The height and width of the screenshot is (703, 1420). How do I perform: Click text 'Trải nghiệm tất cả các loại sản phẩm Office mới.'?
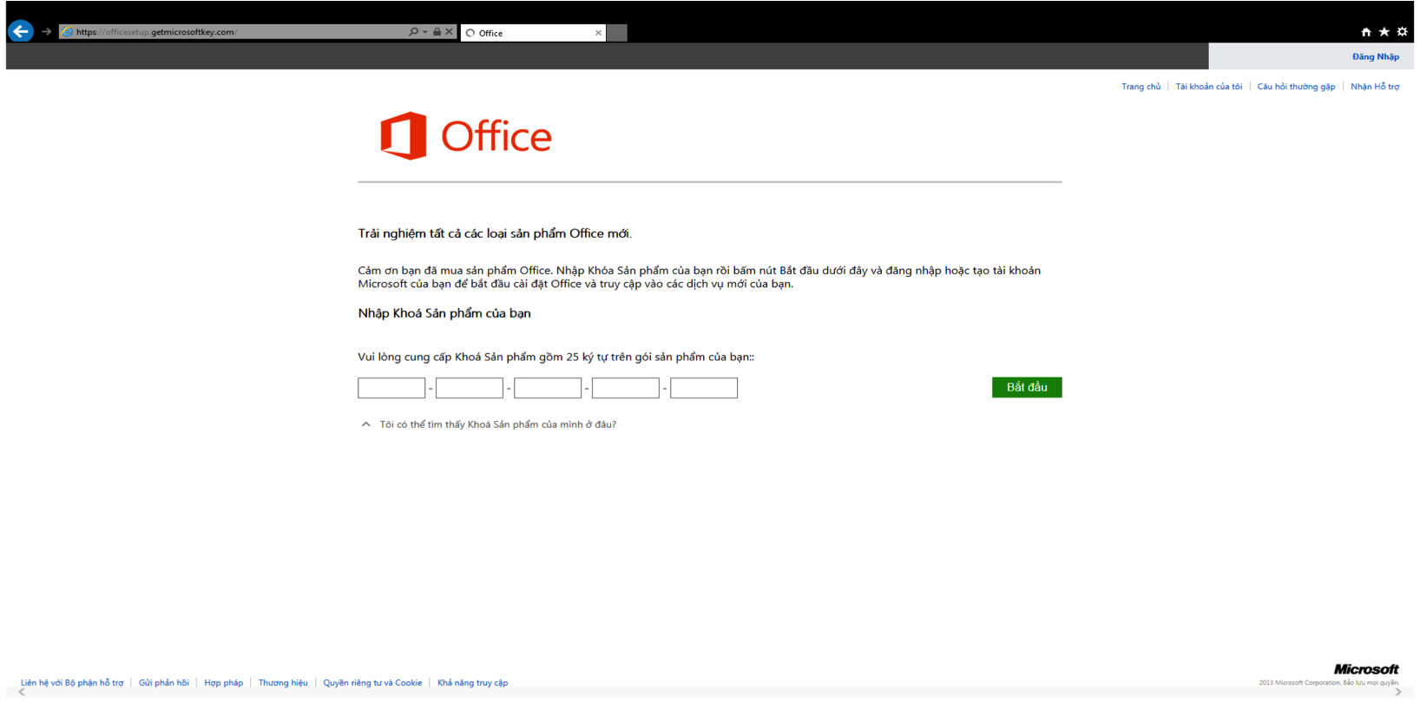tap(495, 233)
